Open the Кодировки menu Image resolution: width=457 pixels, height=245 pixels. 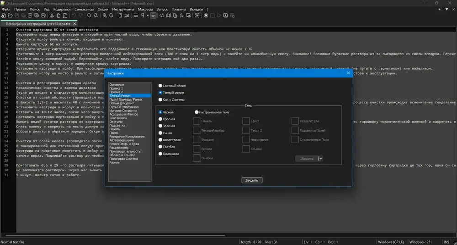(62, 9)
